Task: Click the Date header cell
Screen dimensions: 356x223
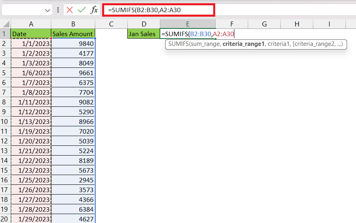Action: (31, 34)
